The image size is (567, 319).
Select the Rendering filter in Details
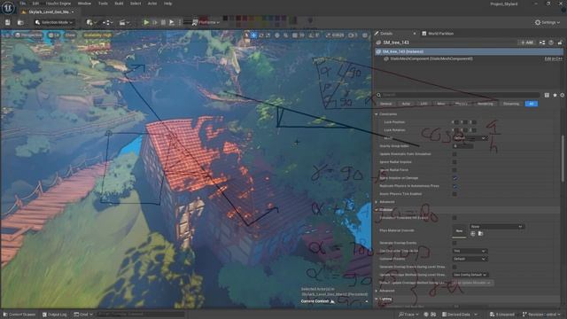(x=485, y=104)
